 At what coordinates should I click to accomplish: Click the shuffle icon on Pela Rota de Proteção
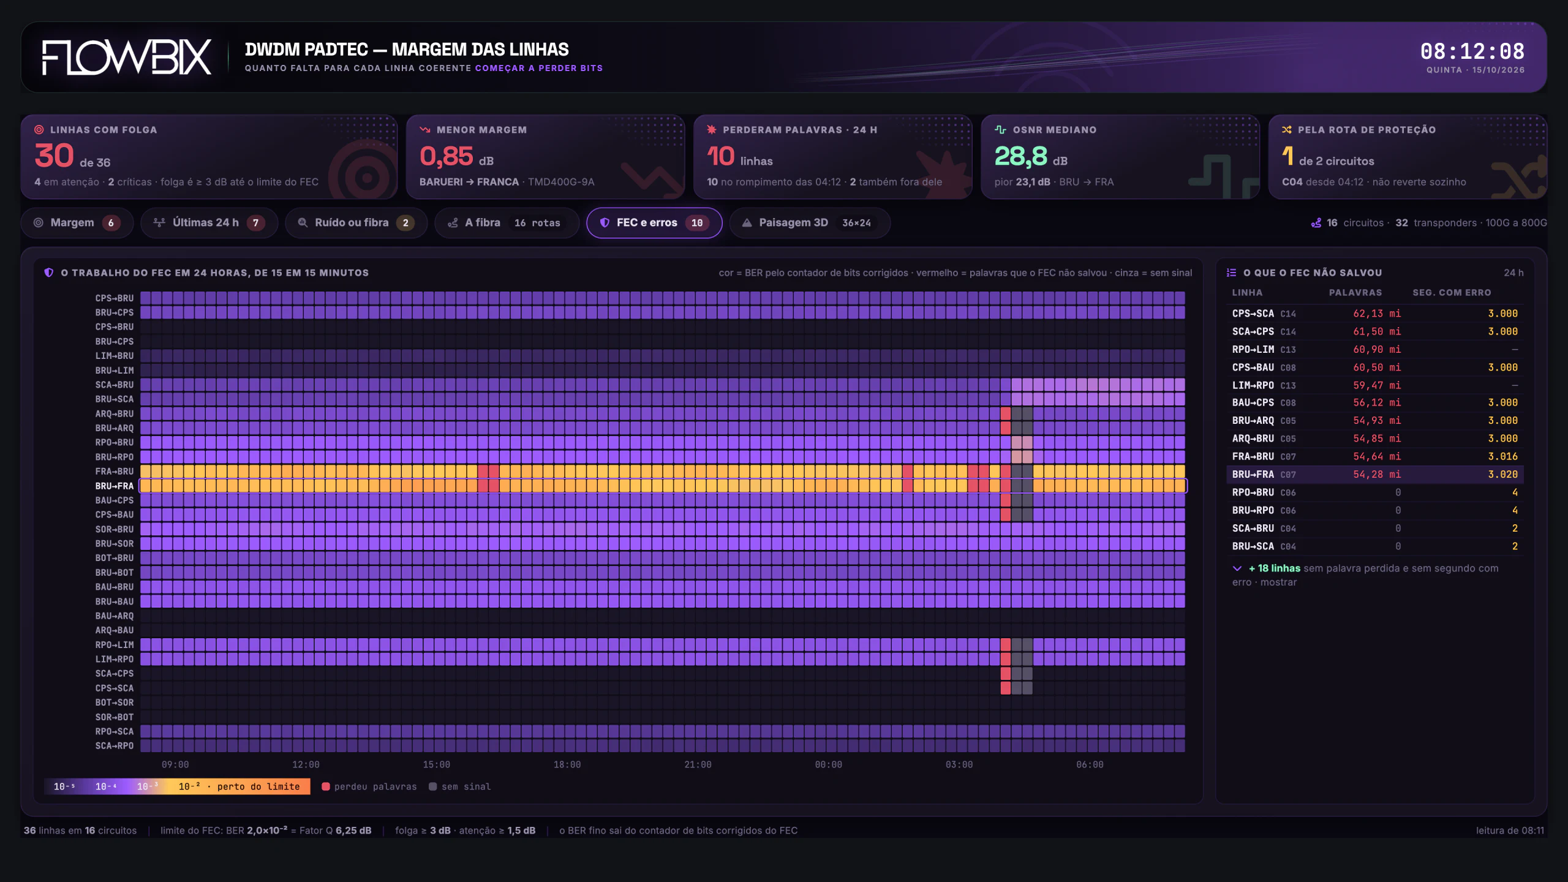1287,130
